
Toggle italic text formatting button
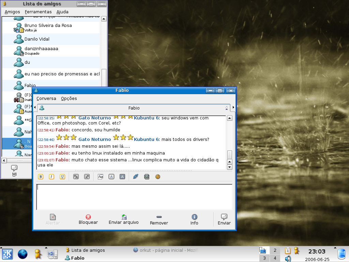pyautogui.click(x=51, y=177)
